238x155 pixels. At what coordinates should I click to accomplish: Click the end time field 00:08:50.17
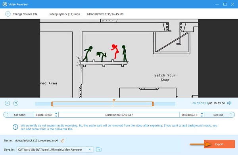[x=190, y=115]
